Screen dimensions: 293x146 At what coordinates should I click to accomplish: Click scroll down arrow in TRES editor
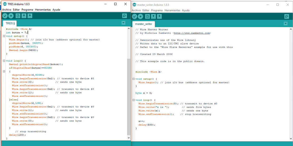click(x=128, y=138)
